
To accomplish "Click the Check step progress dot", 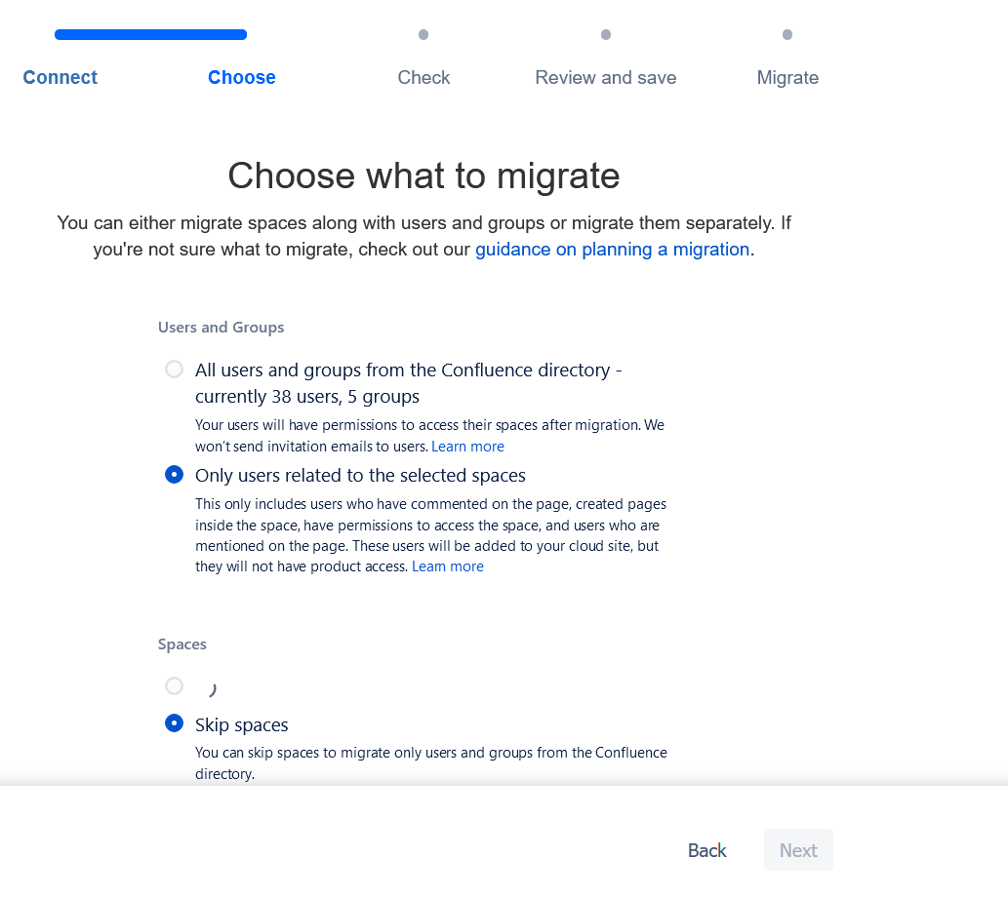I will tap(423, 35).
